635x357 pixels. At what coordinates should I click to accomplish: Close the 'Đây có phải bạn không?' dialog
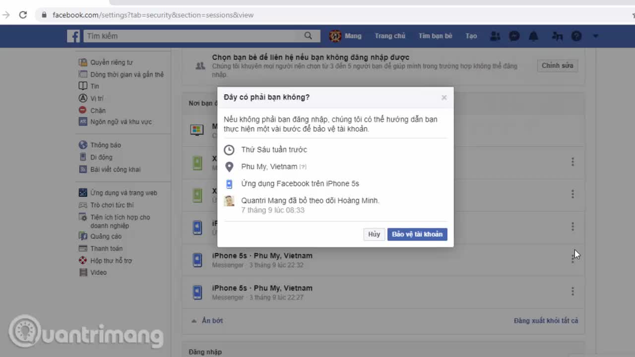click(x=444, y=98)
